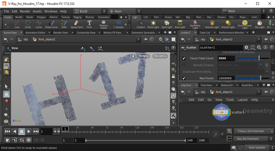Switch to the Render View tab

tap(61, 33)
